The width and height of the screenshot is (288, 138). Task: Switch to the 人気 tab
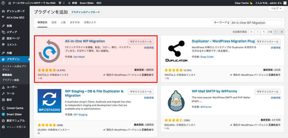[x=63, y=22]
